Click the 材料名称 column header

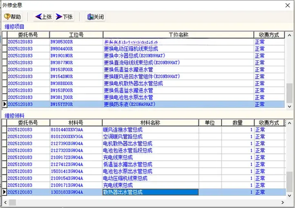[x=150, y=123]
